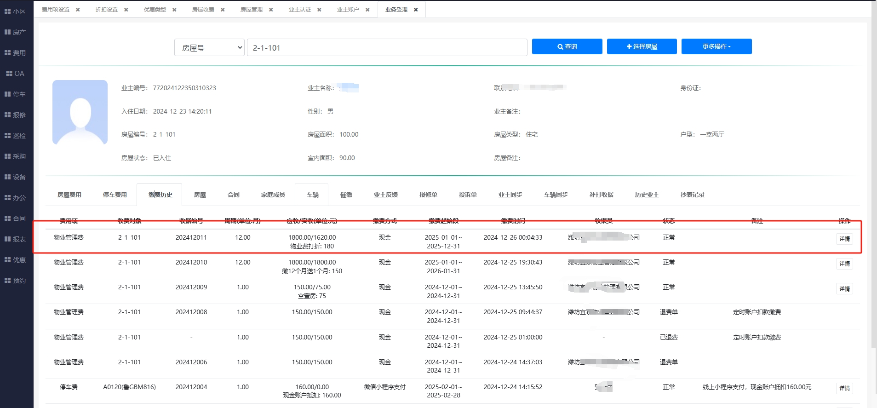The width and height of the screenshot is (877, 408).
Task: Open 采购 in the sidebar
Action: click(x=15, y=156)
